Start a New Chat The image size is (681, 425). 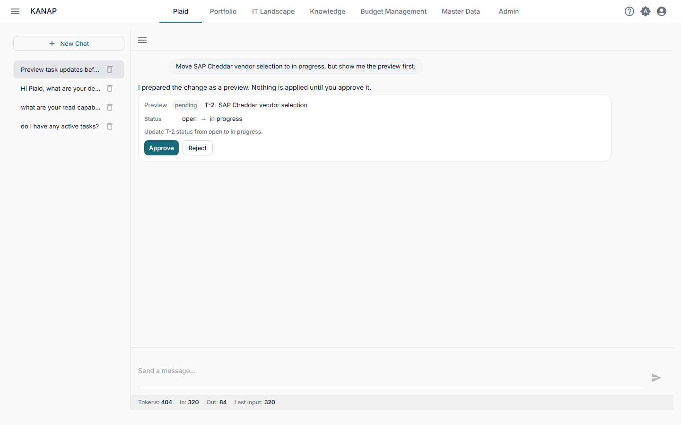click(x=69, y=43)
